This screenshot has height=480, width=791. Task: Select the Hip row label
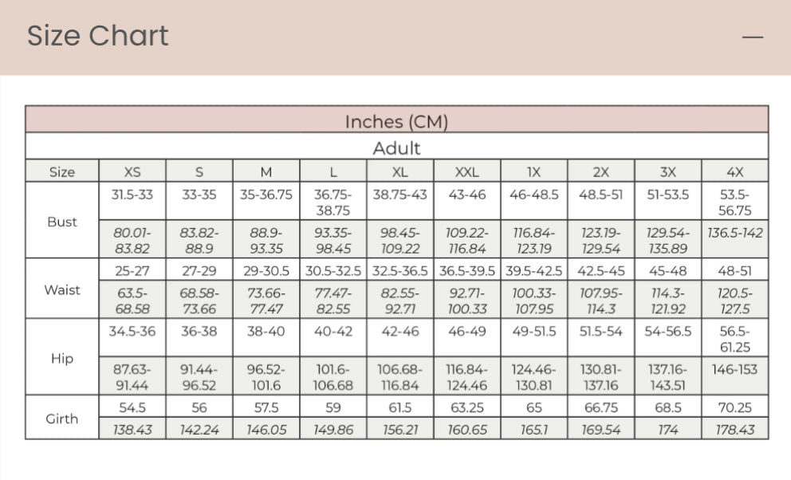[62, 358]
